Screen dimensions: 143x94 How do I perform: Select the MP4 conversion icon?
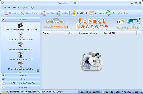tap(21, 35)
